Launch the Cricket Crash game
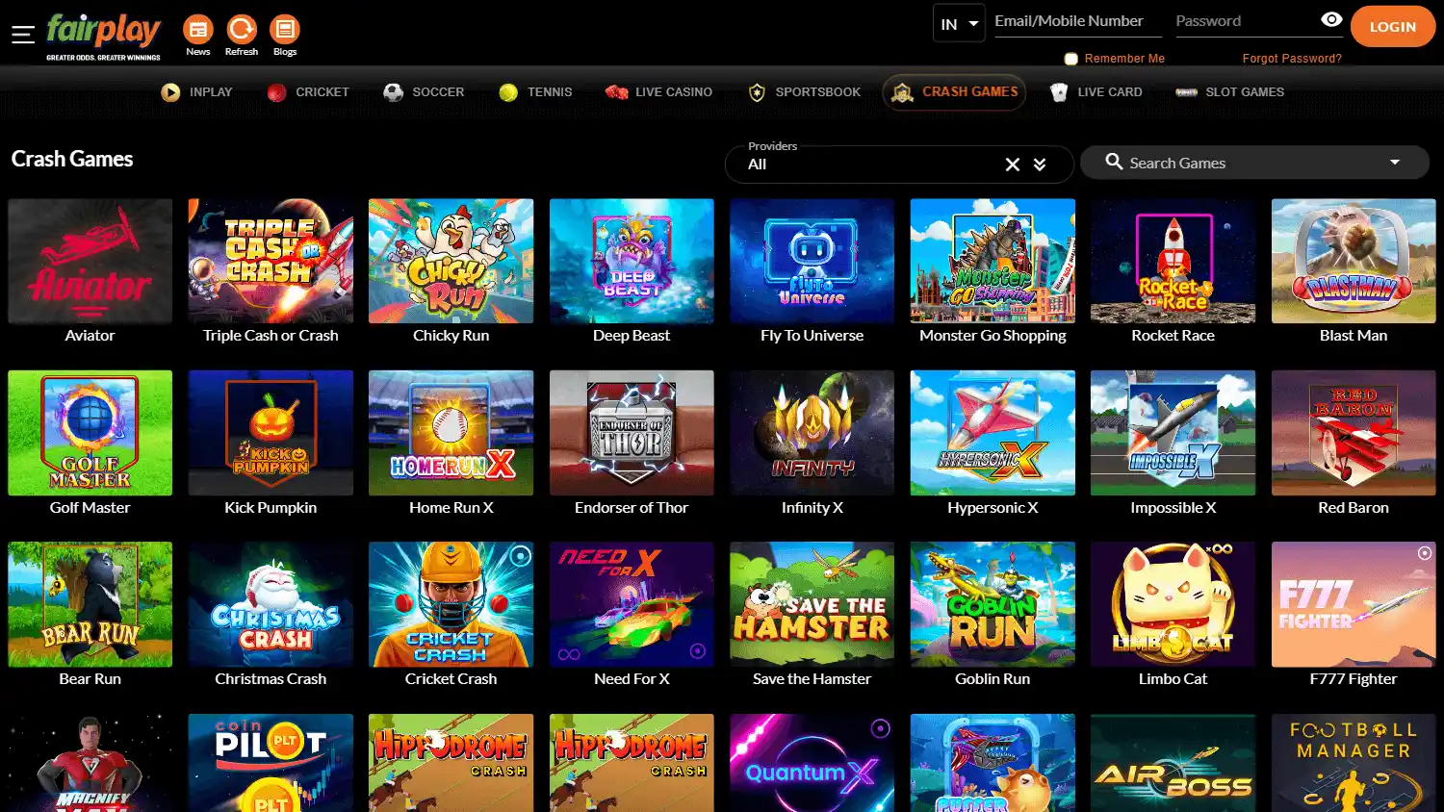This screenshot has width=1444, height=812. point(451,604)
